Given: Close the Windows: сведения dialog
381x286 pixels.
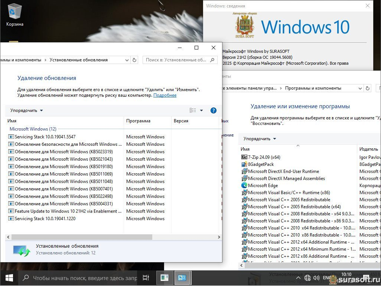Looking at the screenshot, I should 368,6.
